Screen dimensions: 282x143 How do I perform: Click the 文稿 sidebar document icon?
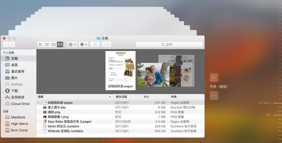coord(8,58)
